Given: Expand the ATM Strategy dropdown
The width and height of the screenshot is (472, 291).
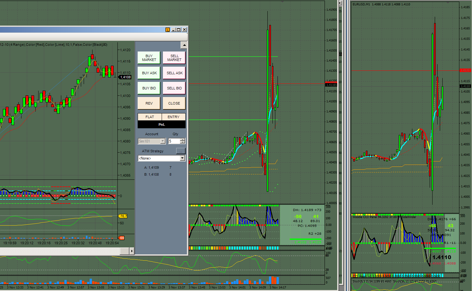Looking at the screenshot, I should point(182,158).
